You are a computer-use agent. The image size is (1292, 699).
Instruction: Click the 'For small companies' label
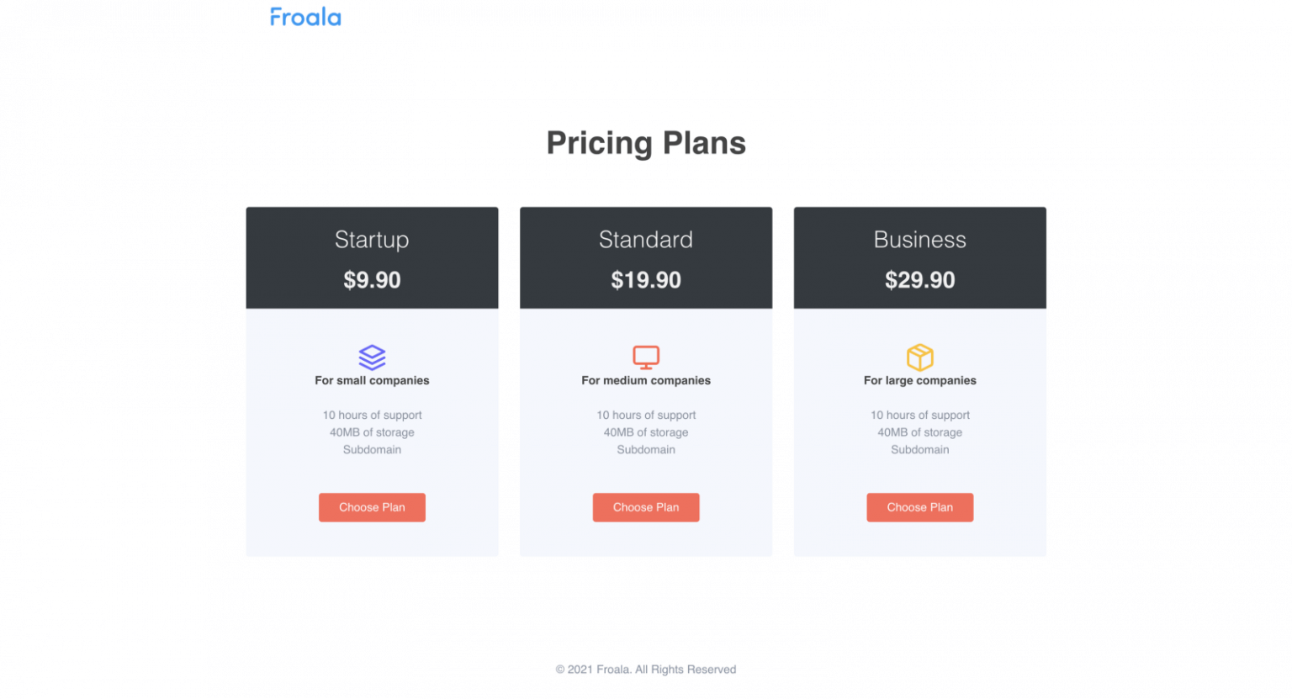[x=372, y=380]
